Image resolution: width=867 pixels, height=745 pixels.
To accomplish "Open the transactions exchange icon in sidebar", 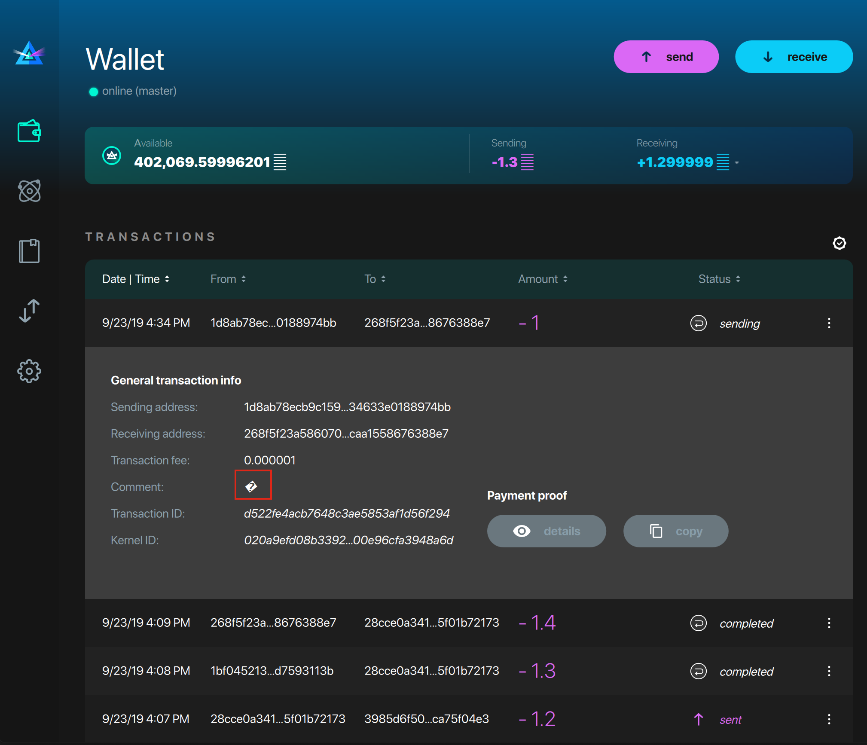I will [29, 311].
